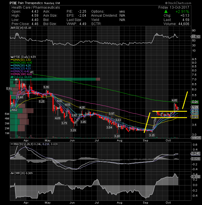Viewport: 202px width, 205px height.
Task: Click the green up-triangle change indicator
Action: 166,12
